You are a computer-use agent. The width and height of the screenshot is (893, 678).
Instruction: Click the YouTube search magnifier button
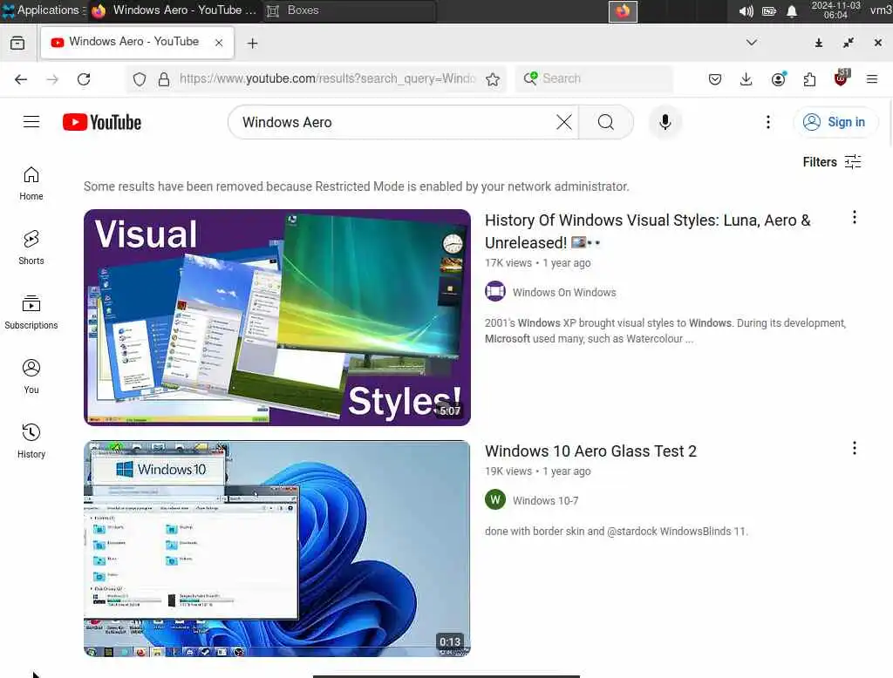coord(606,122)
